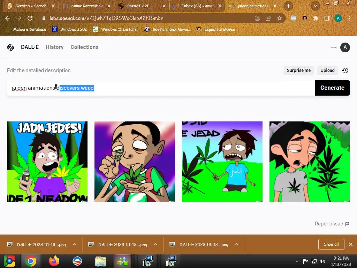Open the History tab
Viewport: 357px width, 268px height.
coord(55,47)
